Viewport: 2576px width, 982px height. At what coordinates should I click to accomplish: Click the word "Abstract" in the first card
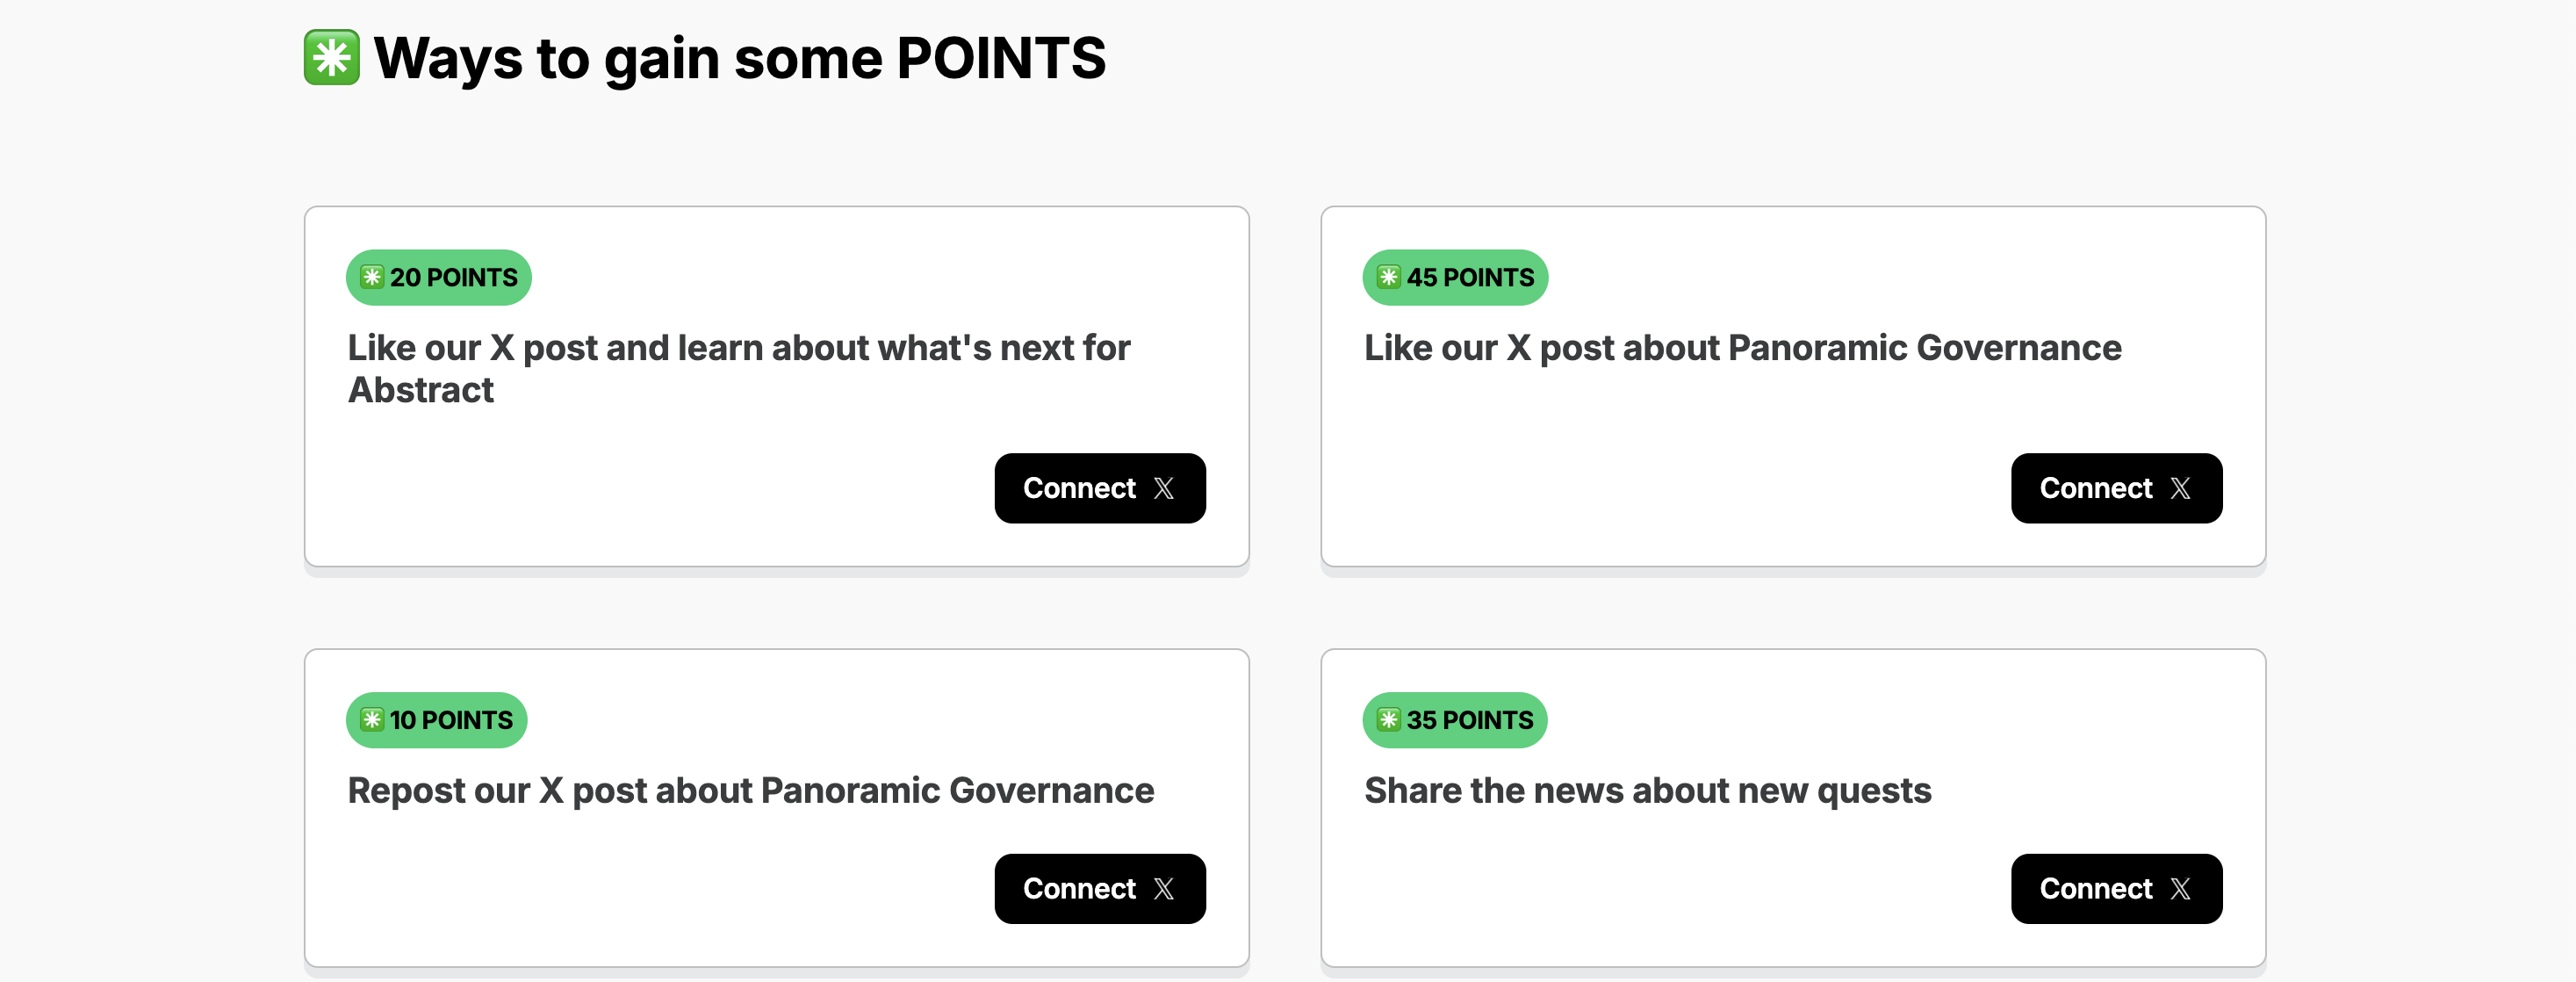pyautogui.click(x=421, y=390)
